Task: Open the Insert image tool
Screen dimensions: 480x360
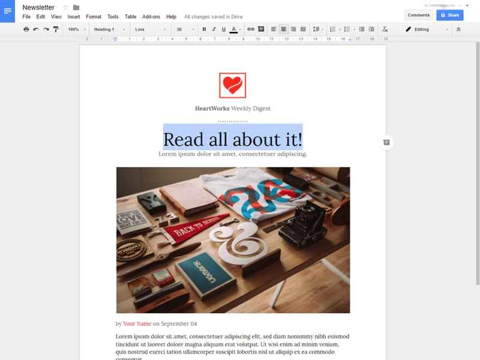Action: click(x=262, y=28)
